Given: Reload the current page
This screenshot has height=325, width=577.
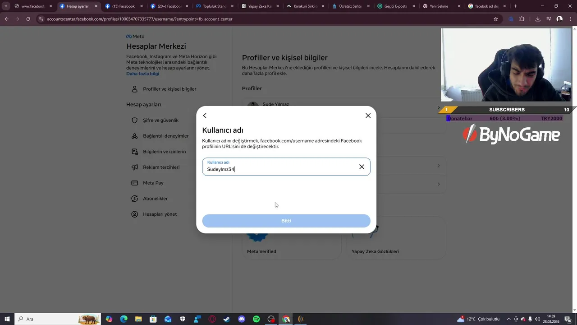Looking at the screenshot, I should [x=28, y=19].
